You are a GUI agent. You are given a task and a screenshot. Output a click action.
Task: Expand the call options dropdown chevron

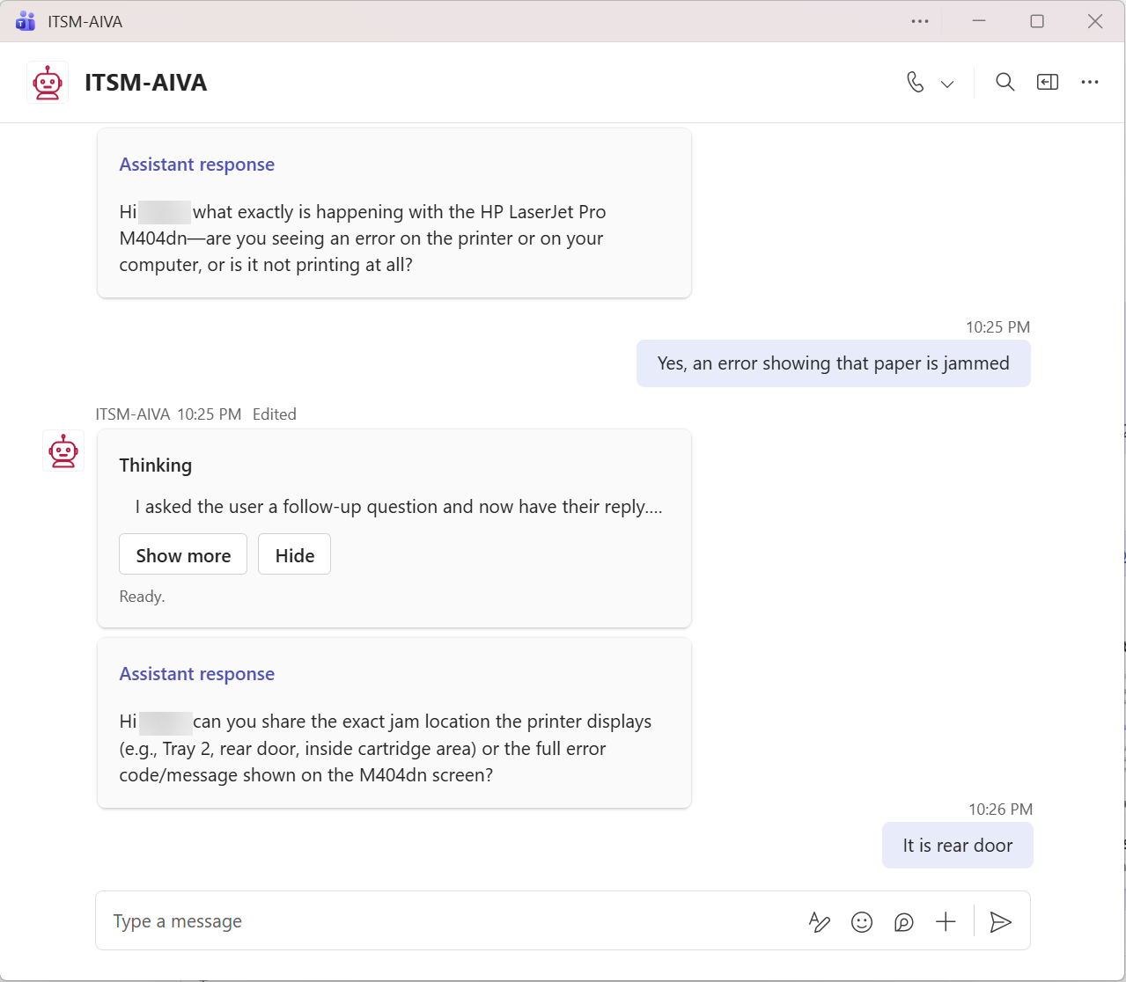947,84
